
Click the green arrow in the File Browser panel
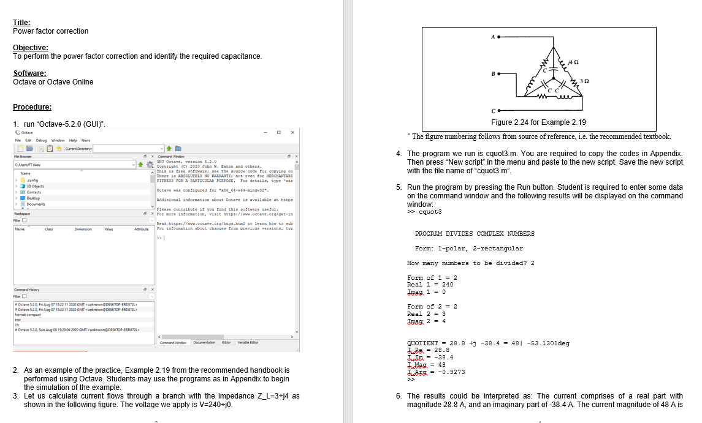[x=140, y=165]
